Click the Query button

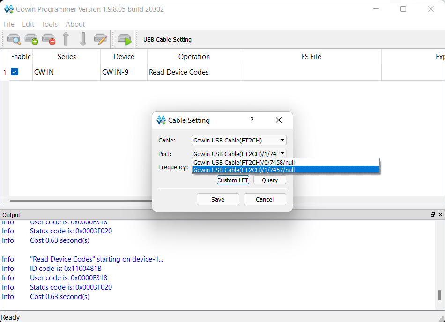click(x=270, y=180)
